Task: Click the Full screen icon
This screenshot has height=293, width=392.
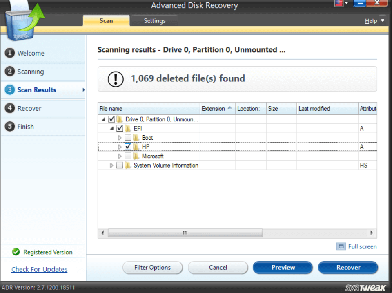Action: [341, 246]
